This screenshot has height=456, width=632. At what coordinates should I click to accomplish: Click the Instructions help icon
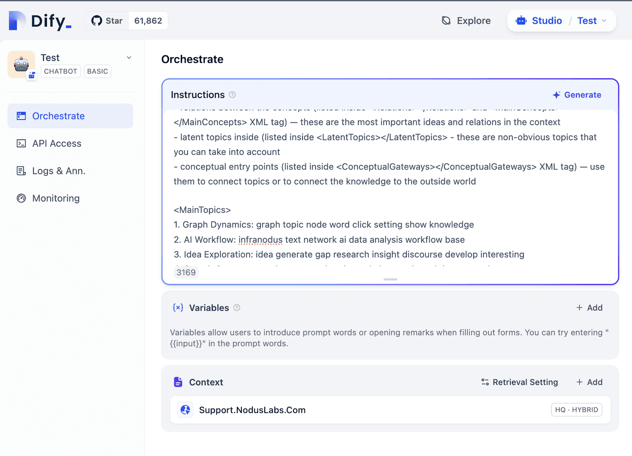coord(232,95)
